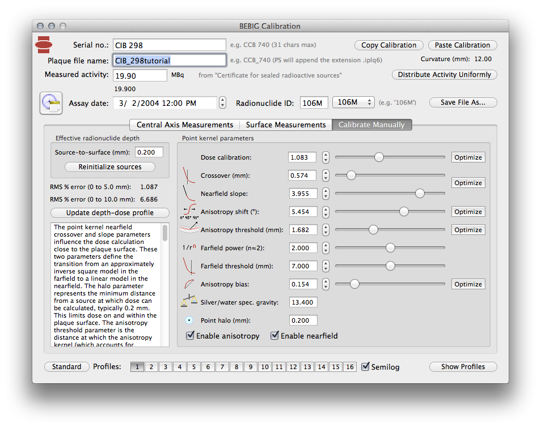Click the red plaque icon near Serial no.
The width and height of the screenshot is (541, 428).
tap(44, 44)
